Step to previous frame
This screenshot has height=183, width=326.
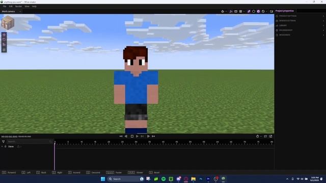coord(126,136)
